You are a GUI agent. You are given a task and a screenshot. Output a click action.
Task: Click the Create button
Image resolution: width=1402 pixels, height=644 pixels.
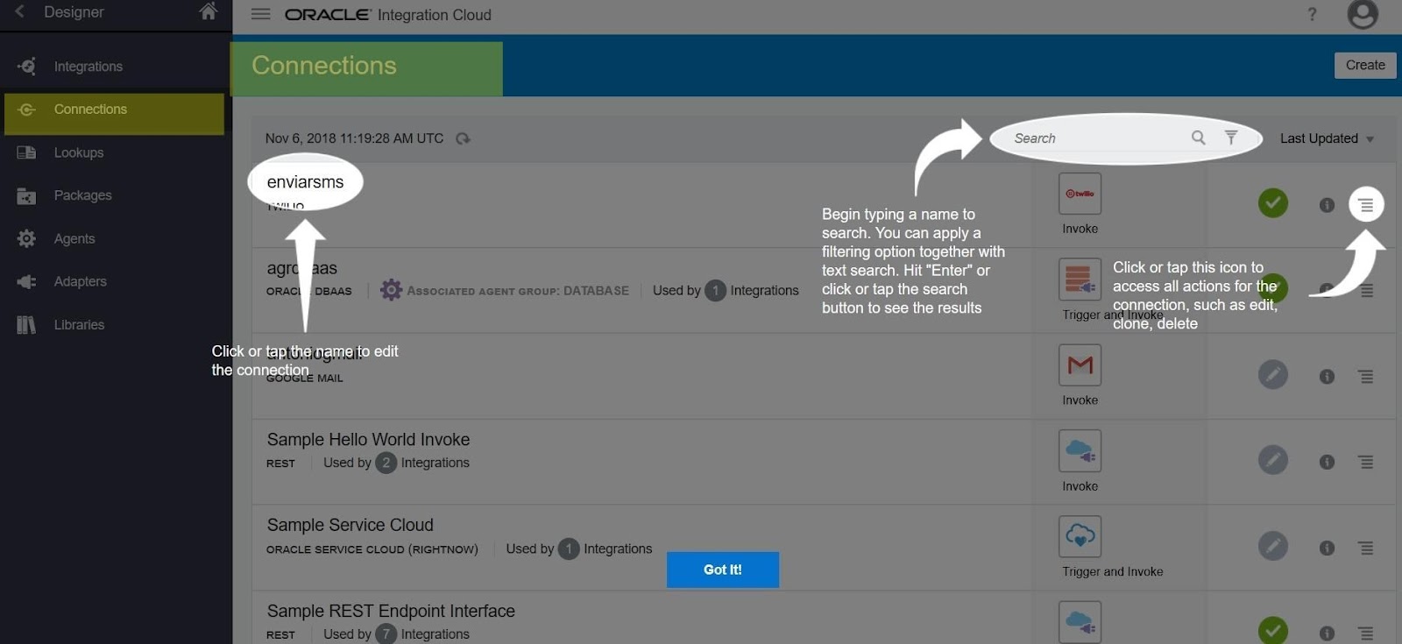click(1365, 65)
